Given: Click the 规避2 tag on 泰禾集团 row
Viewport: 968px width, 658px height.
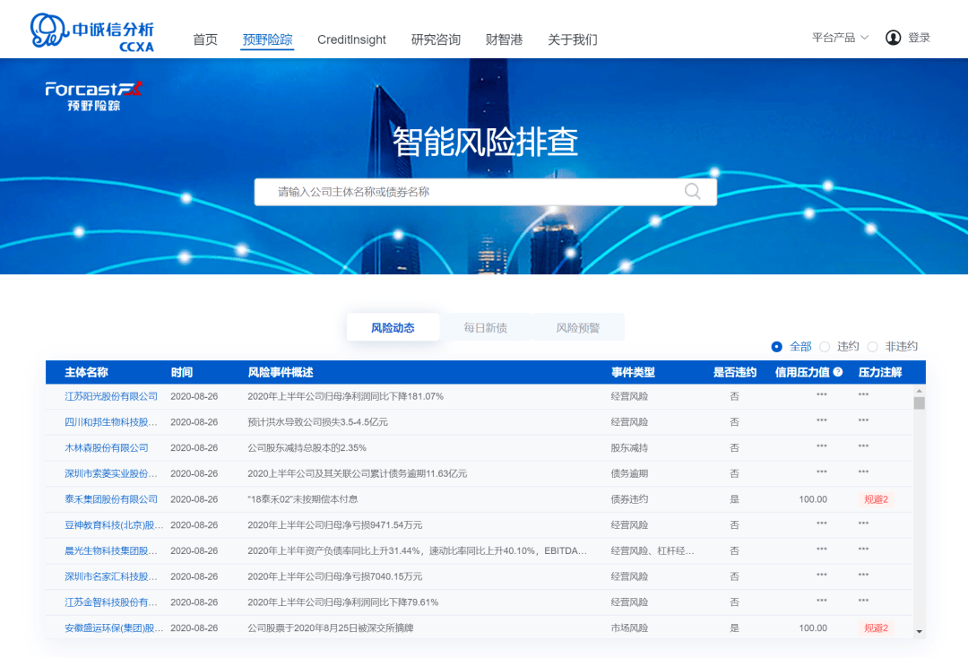Looking at the screenshot, I should pos(876,499).
